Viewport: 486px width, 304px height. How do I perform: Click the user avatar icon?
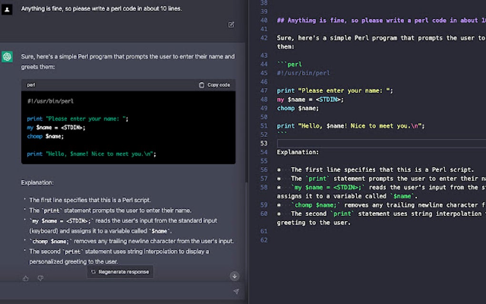(x=7, y=10)
